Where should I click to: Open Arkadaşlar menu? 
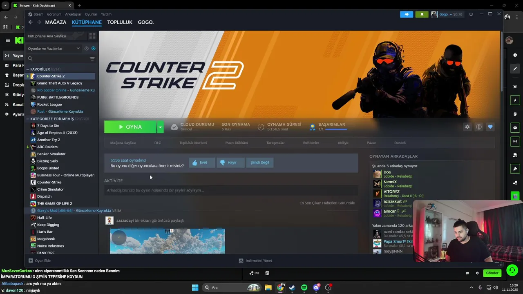pos(73,14)
